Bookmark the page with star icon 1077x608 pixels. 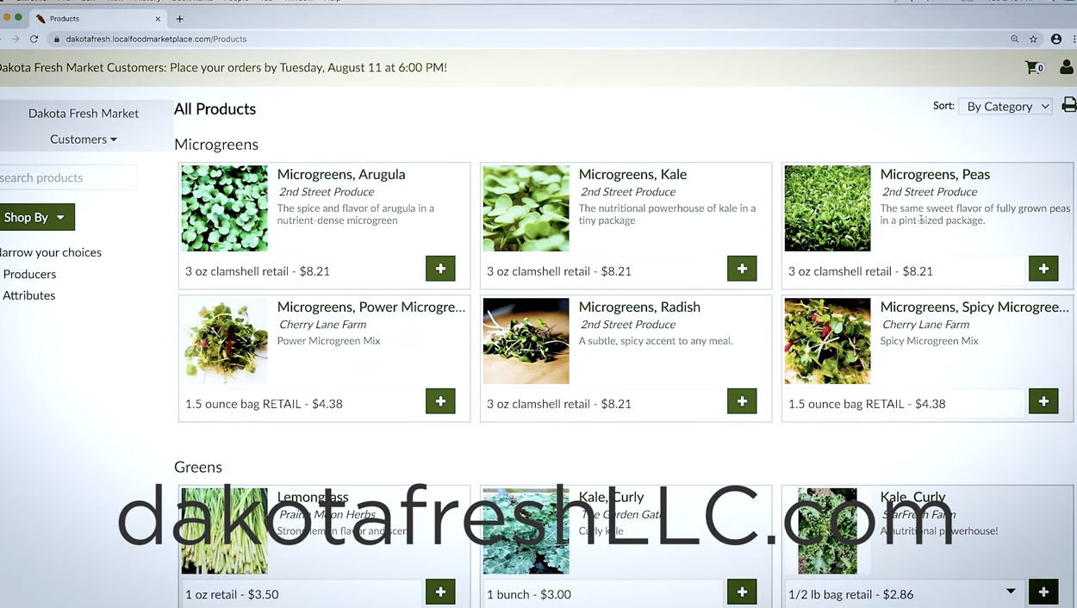pyautogui.click(x=1033, y=39)
